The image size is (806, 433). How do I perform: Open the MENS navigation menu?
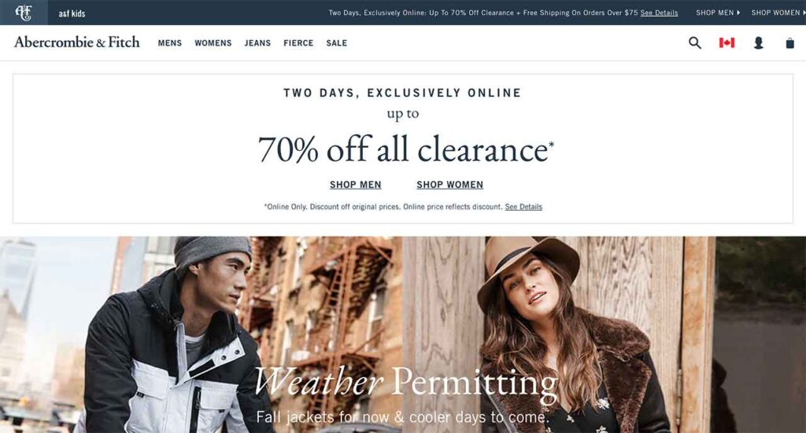pyautogui.click(x=170, y=43)
